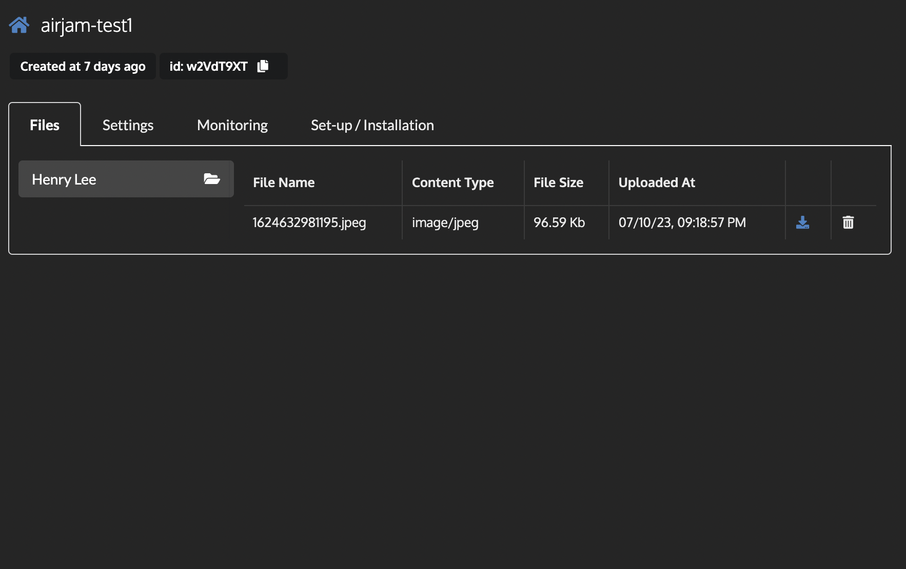This screenshot has width=906, height=569.
Task: Copy the project id using the copy icon
Action: click(x=263, y=66)
